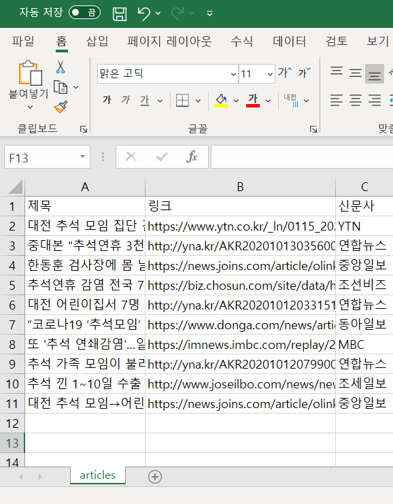The image size is (393, 504).
Task: Click the highlighted bottom align icon
Action: coord(375,74)
